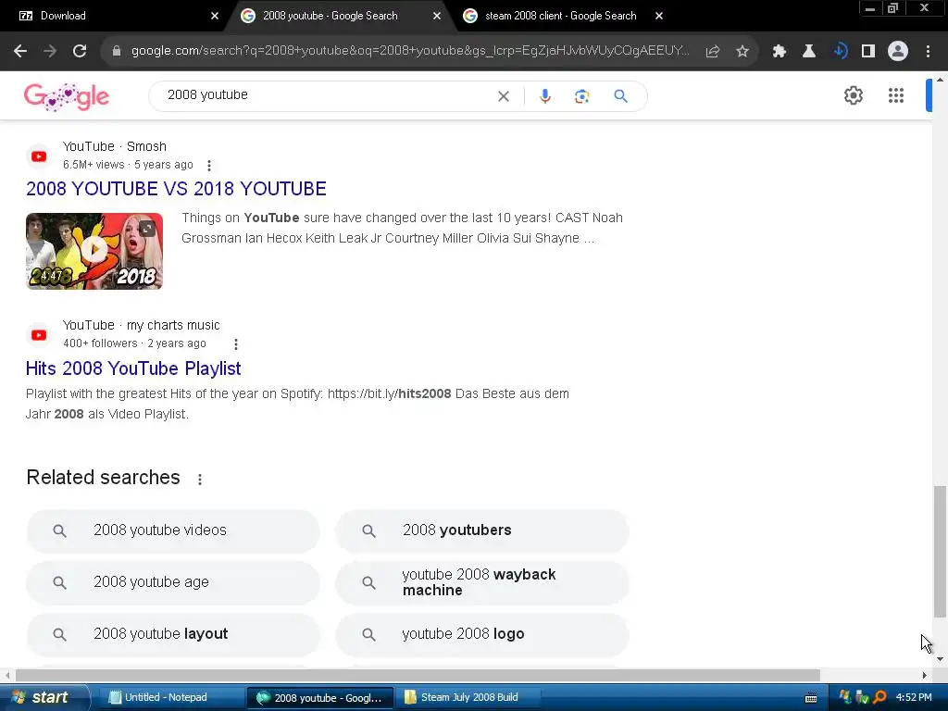
Task: Start a voice search with microphone
Action: [544, 96]
